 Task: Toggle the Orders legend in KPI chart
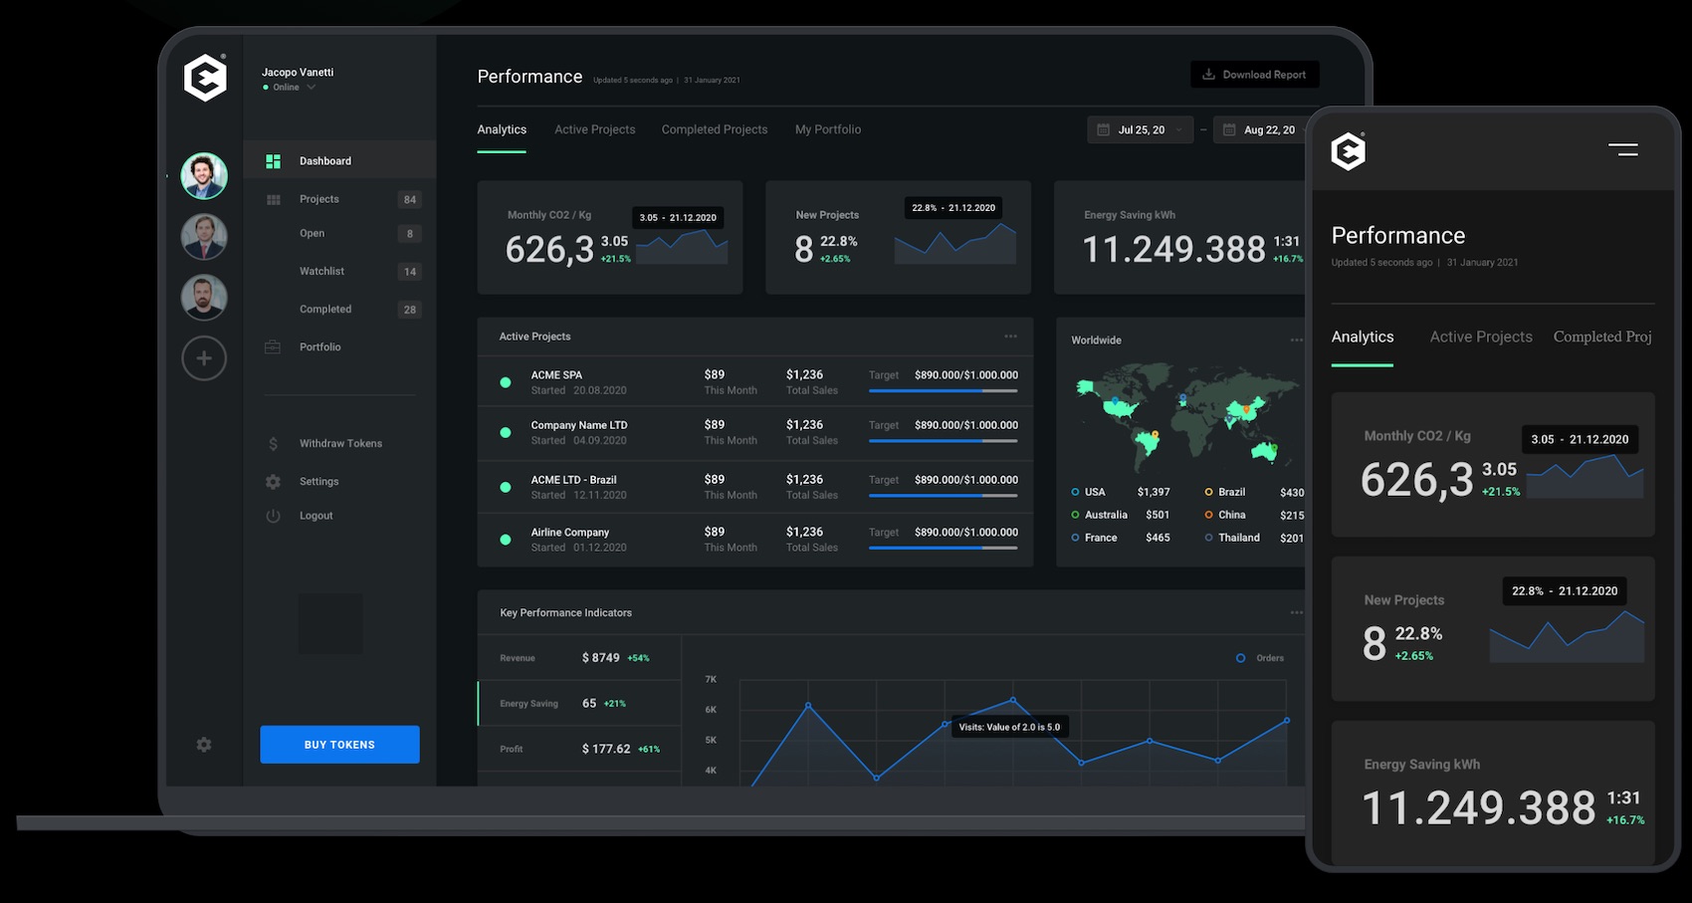coord(1240,658)
